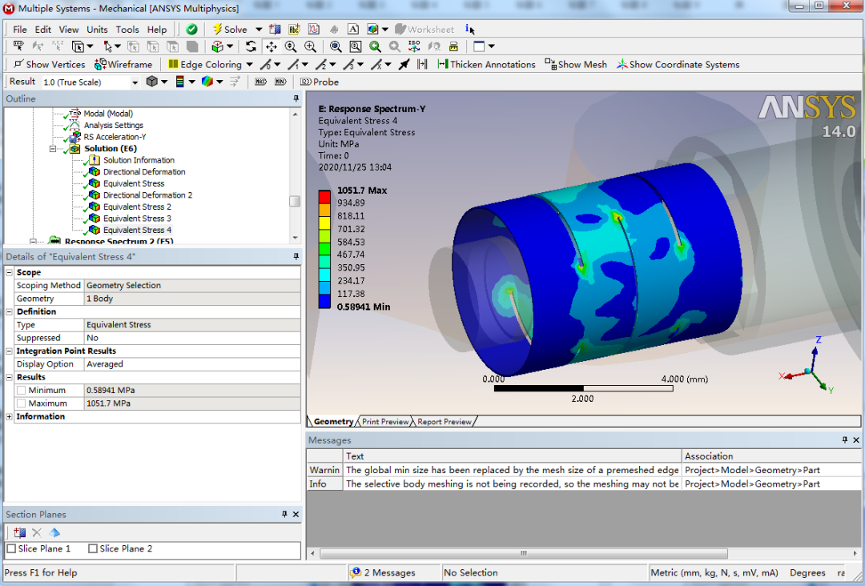Click the New Chart icon in toolbar

click(315, 30)
